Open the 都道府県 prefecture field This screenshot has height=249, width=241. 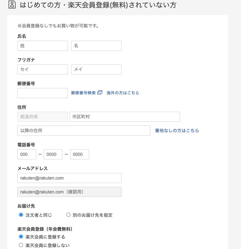click(x=43, y=117)
